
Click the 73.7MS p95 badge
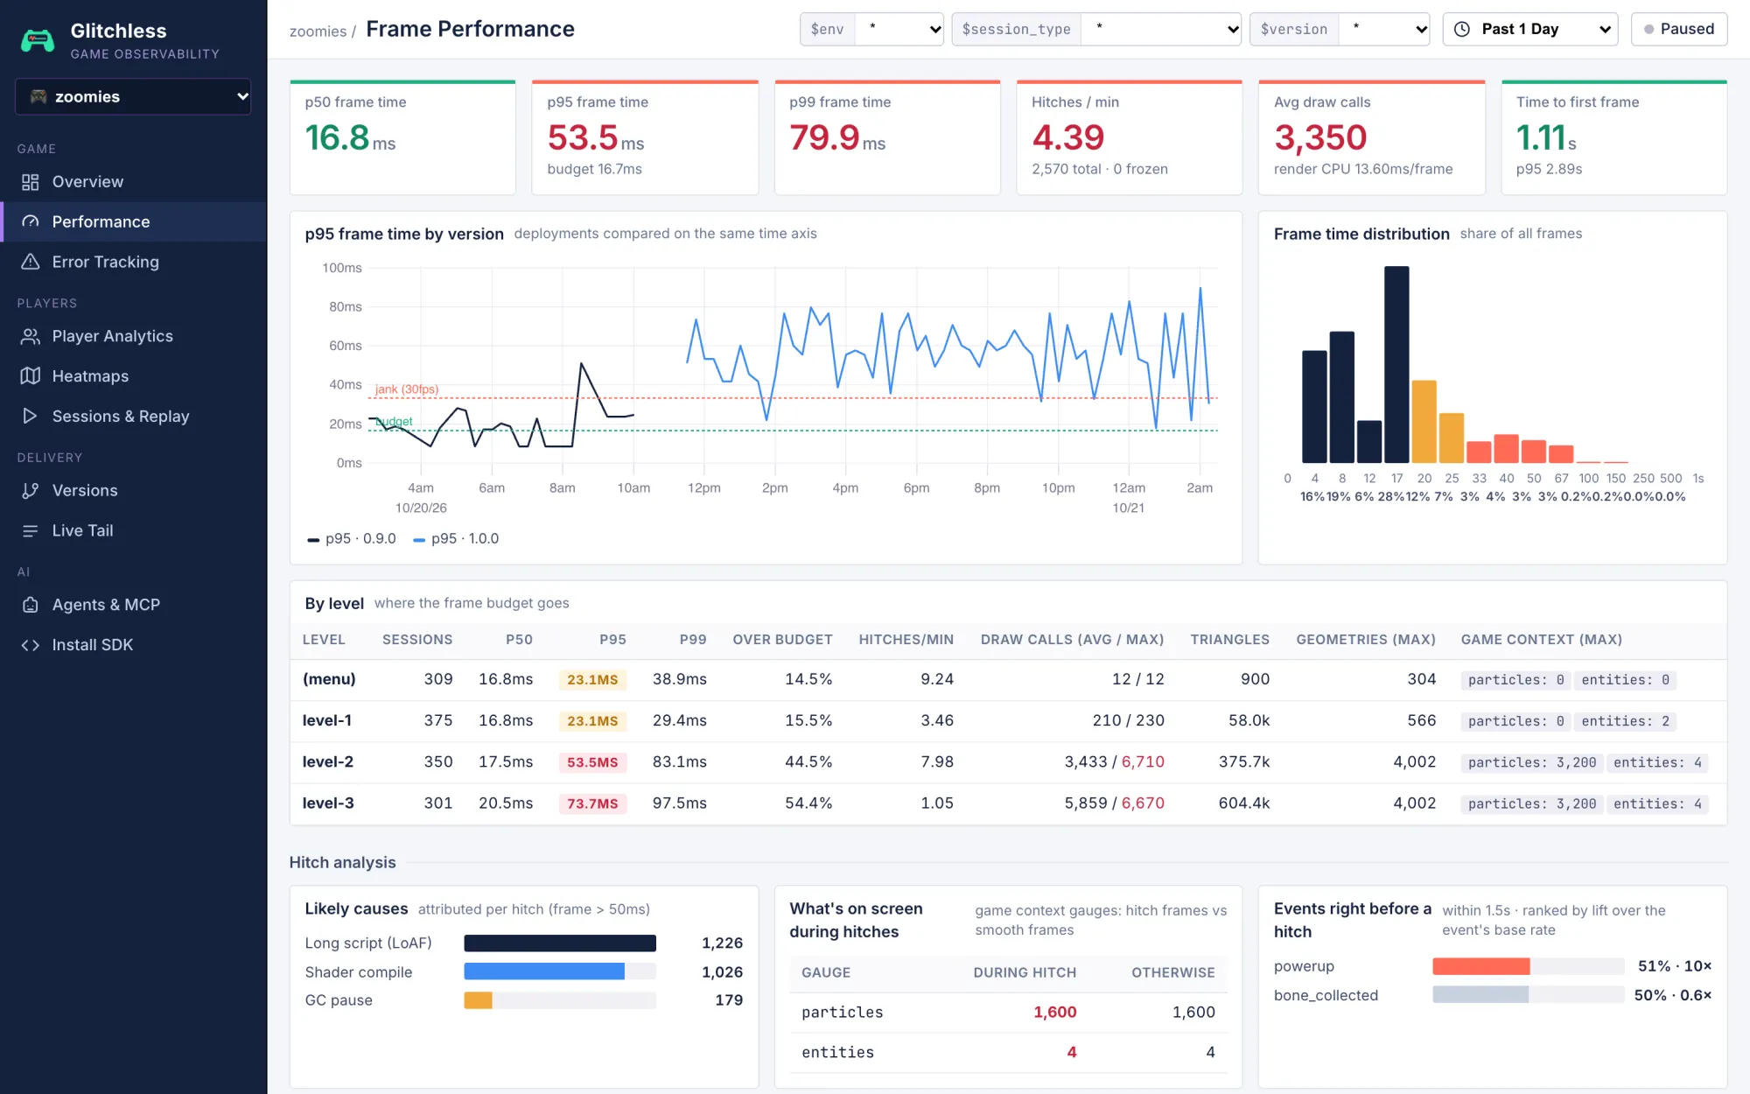tap(592, 803)
